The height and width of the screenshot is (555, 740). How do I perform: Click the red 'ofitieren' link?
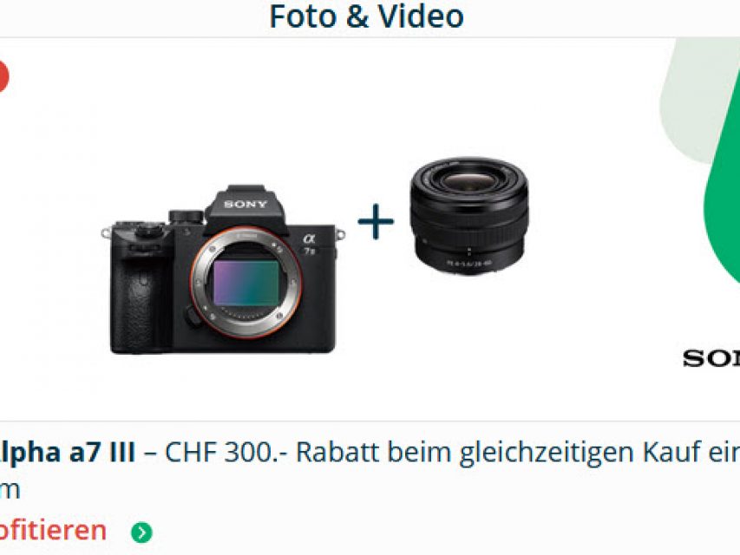pyautogui.click(x=53, y=531)
